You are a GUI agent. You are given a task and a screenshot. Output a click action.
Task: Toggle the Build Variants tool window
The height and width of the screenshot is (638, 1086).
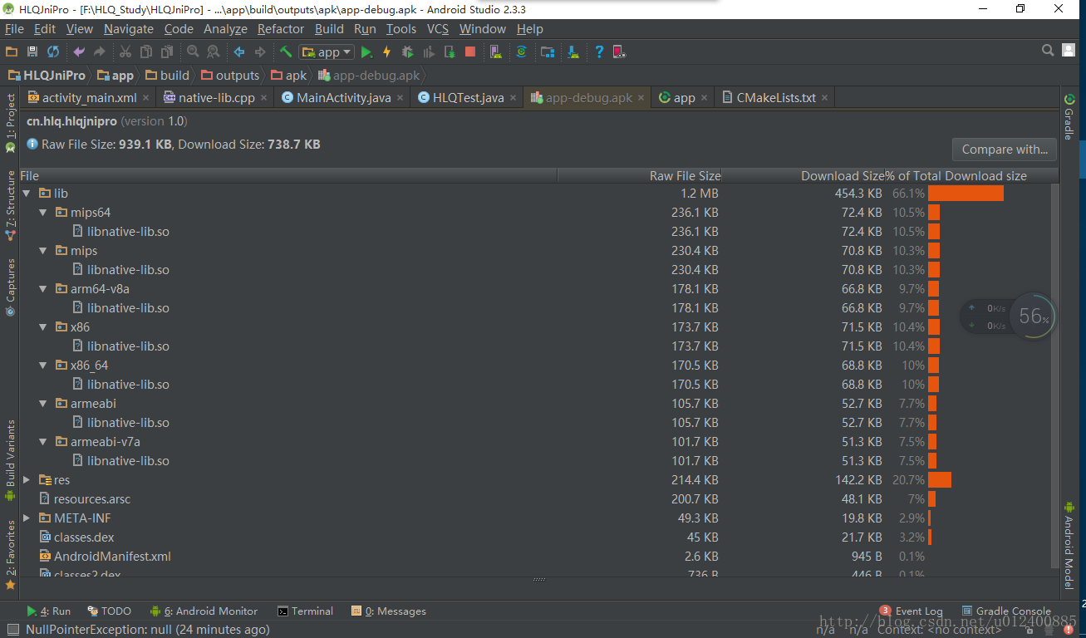coord(11,459)
